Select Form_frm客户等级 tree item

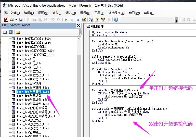(29, 132)
